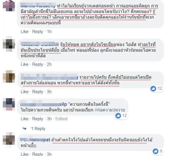Open the first commenter's pixelated avatar

[x=9, y=5]
